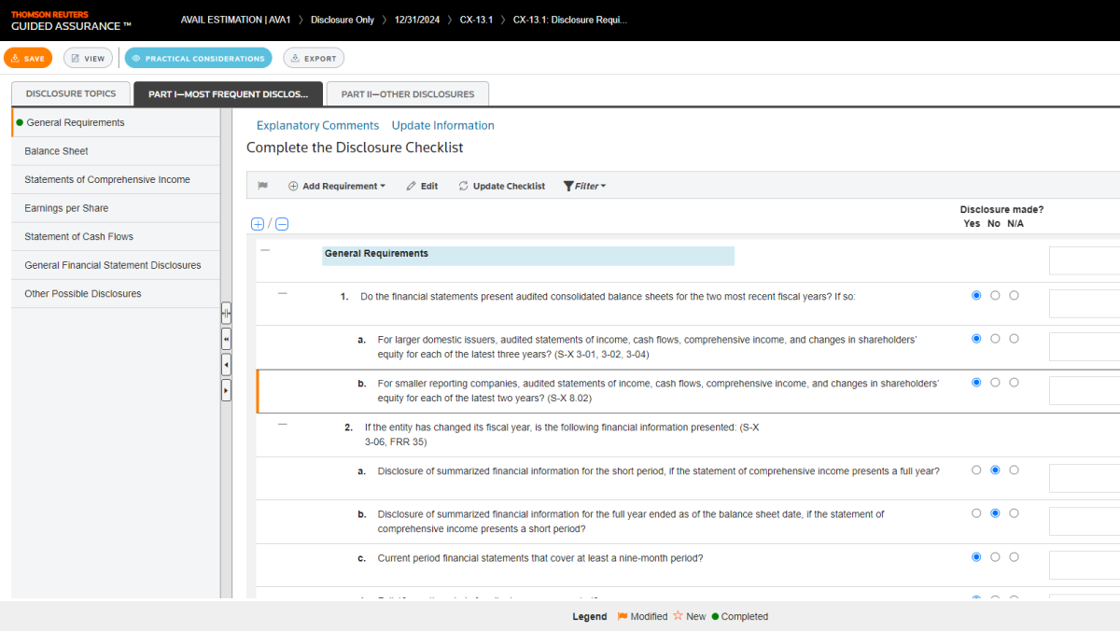Collapse the General Requirements section
Image resolution: width=1120 pixels, height=631 pixels.
pyautogui.click(x=265, y=250)
